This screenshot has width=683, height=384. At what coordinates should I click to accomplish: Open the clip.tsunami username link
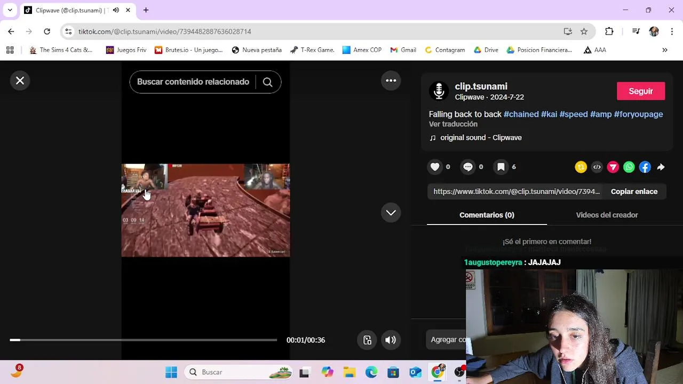point(481,86)
